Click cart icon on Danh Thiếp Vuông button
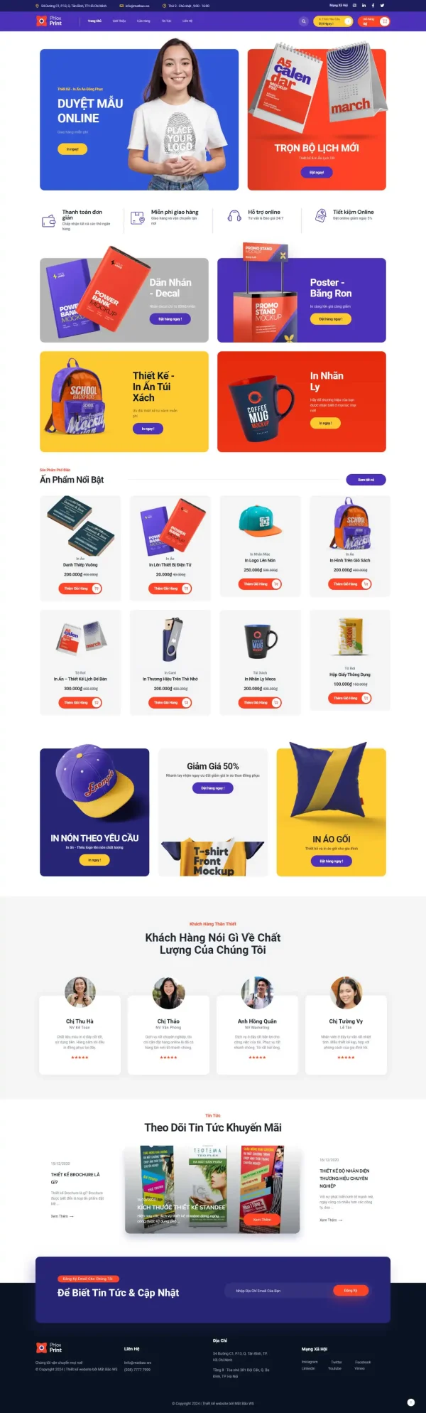 point(97,589)
